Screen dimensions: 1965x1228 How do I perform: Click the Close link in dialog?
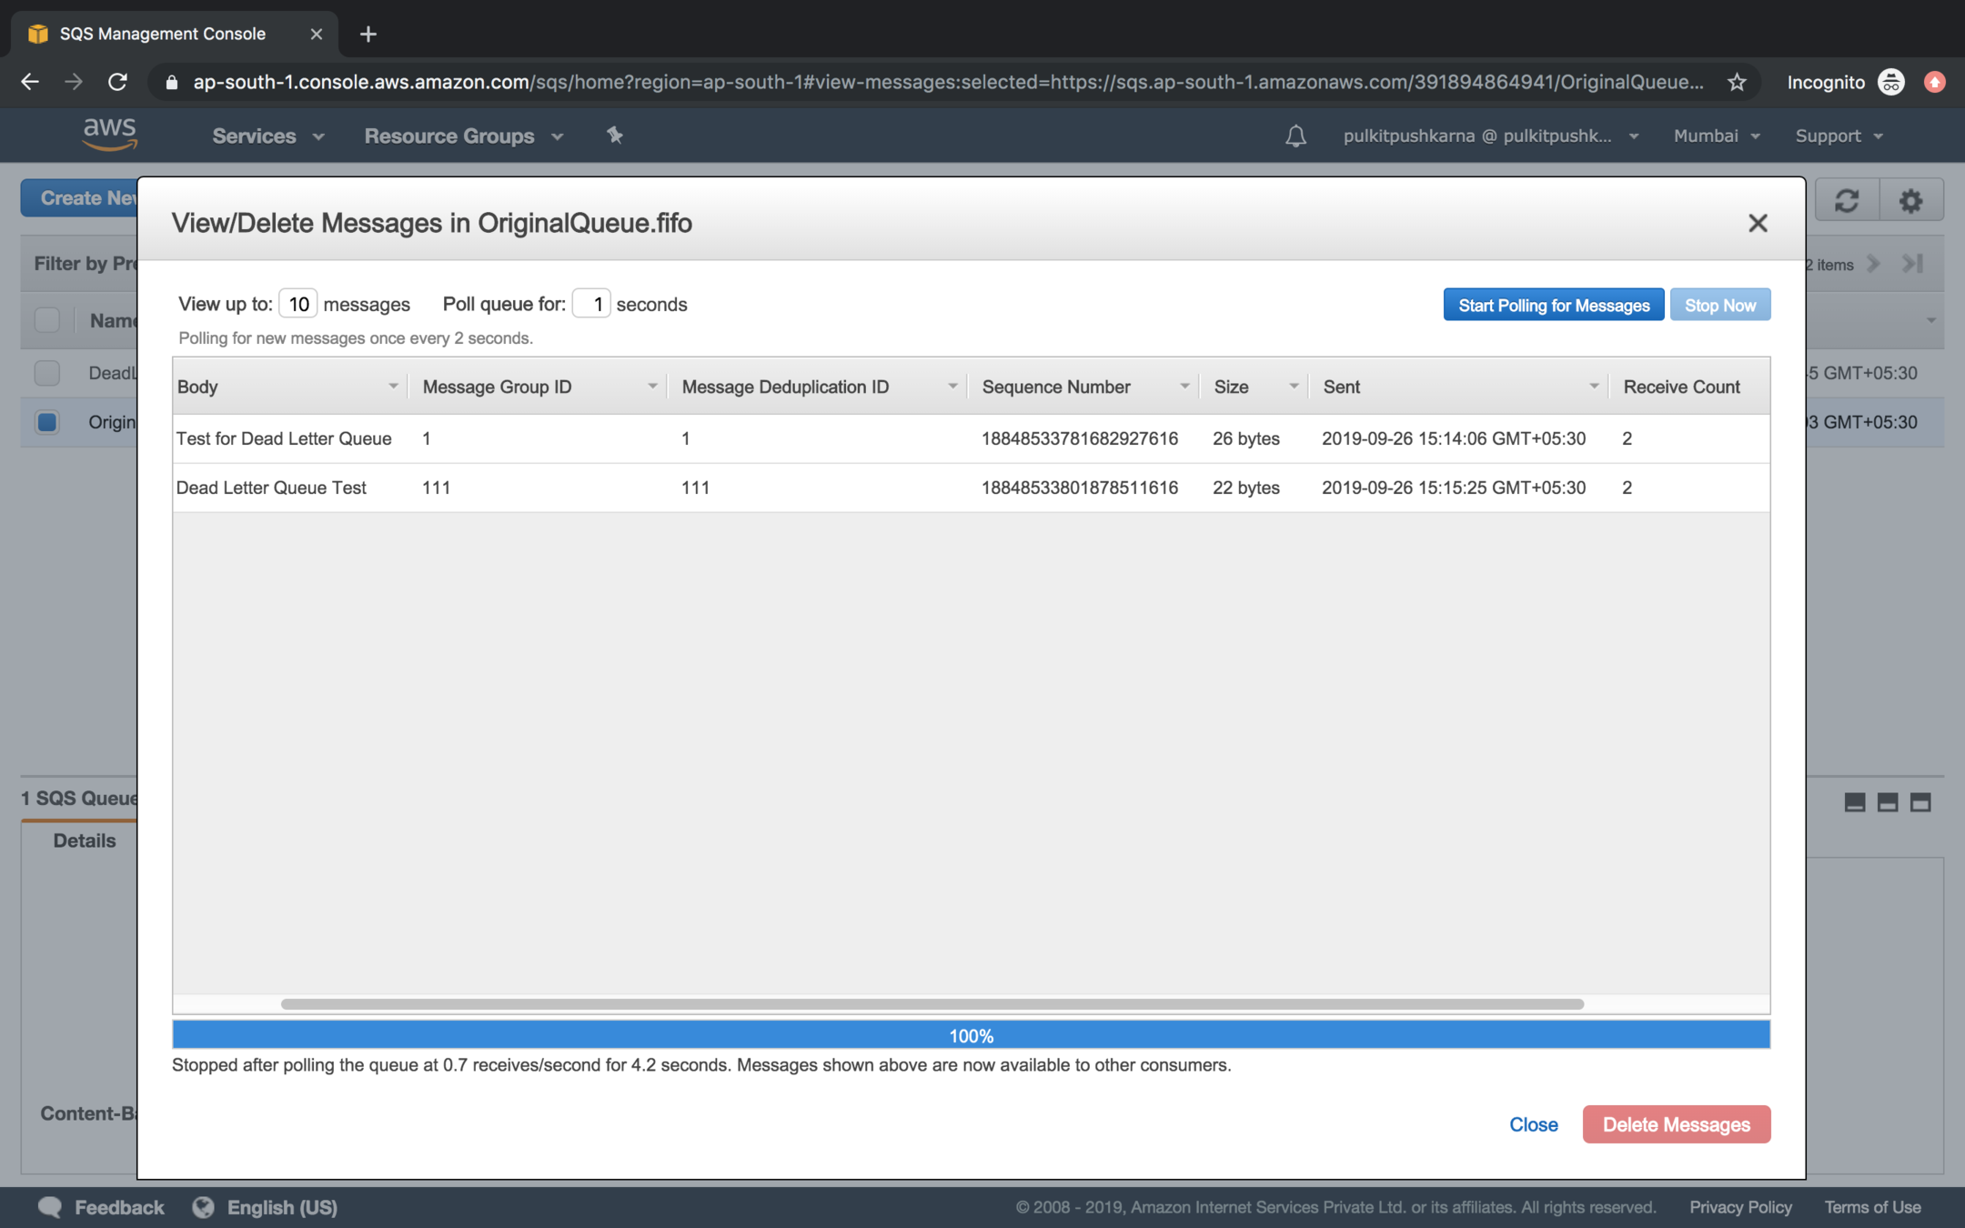coord(1533,1124)
